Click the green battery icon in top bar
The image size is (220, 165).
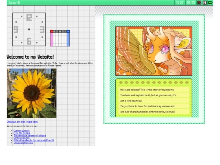coord(210,2)
